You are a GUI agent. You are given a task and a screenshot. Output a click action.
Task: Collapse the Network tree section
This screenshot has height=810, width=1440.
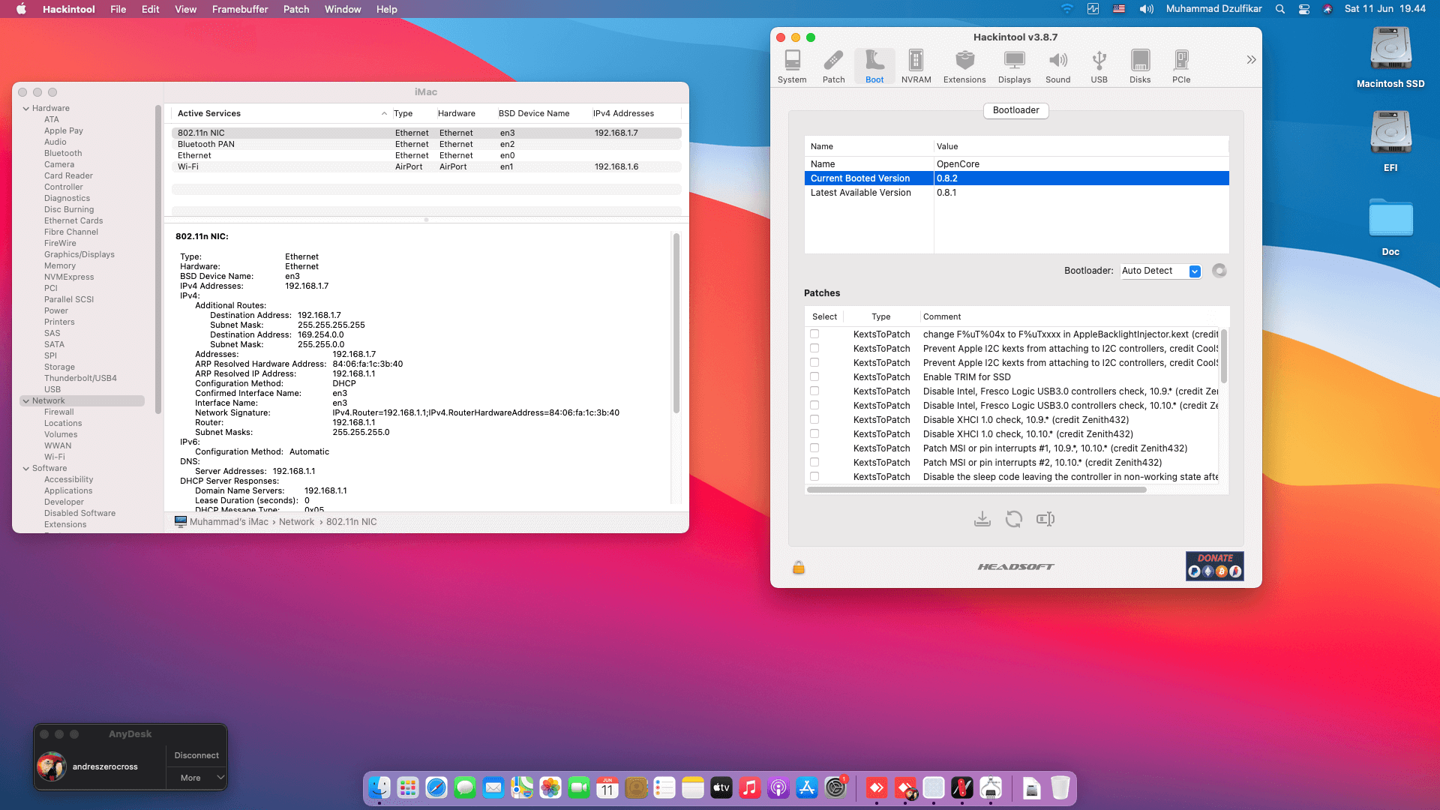pyautogui.click(x=25, y=401)
